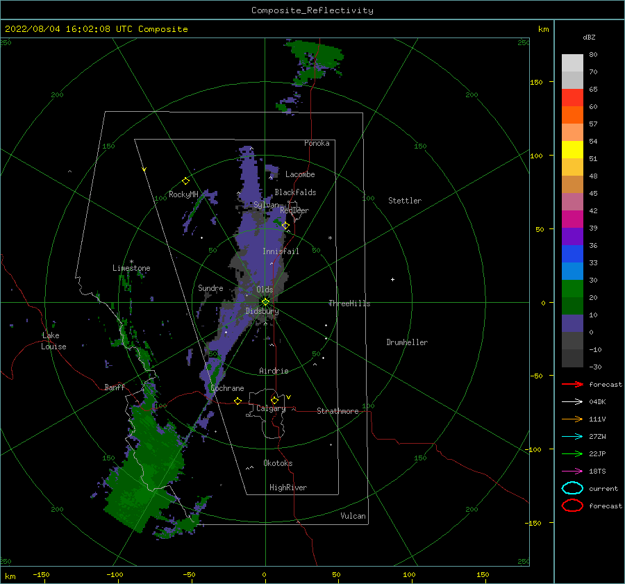Viewport: 625px width, 584px height.
Task: Click the cyan current ellipse icon
Action: 572,488
